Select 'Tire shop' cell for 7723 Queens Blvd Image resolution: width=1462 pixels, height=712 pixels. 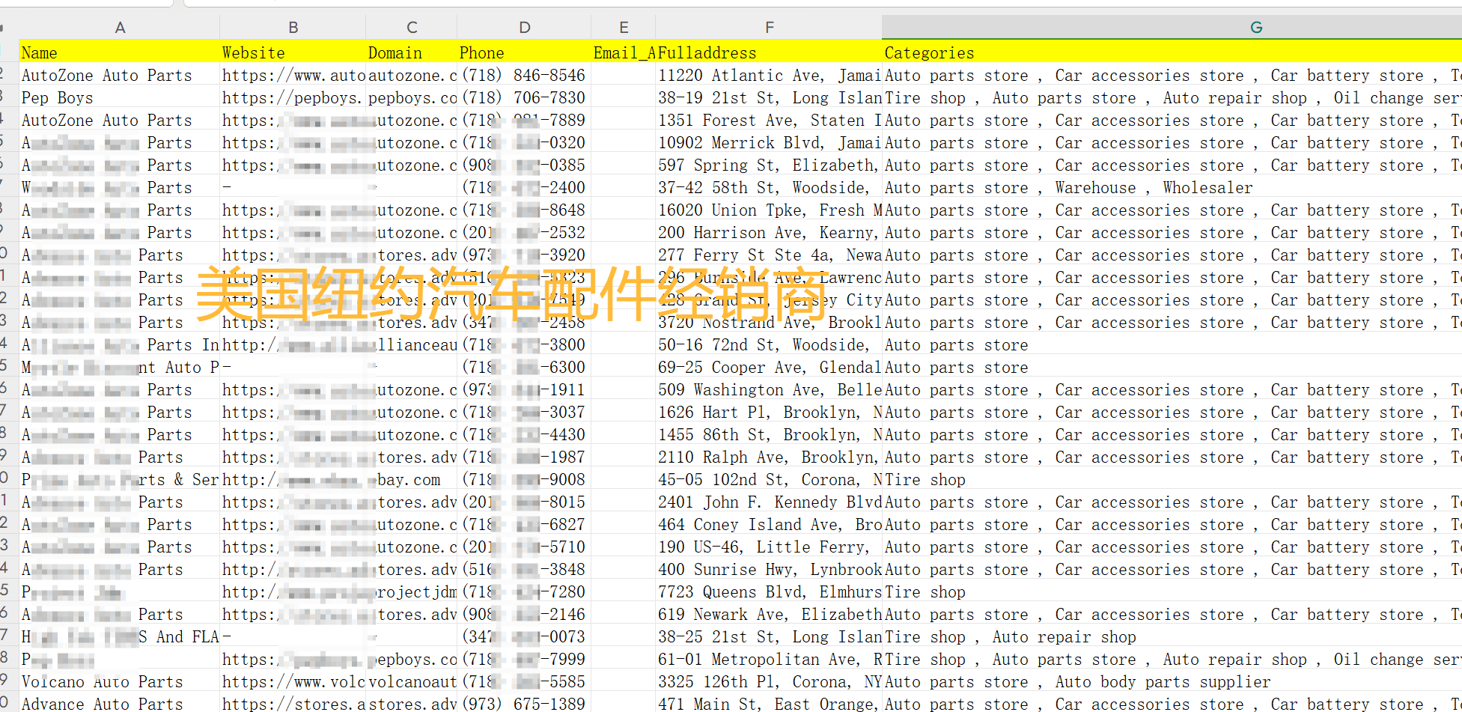pyautogui.click(x=1172, y=592)
